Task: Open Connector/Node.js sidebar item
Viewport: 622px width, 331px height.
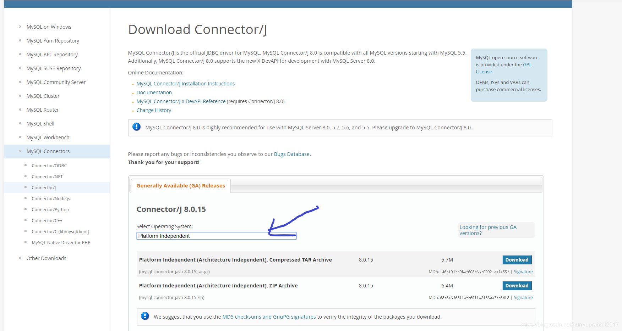Action: pos(51,198)
